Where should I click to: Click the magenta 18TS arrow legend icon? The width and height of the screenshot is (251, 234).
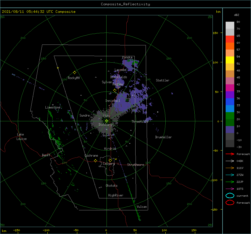click(x=230, y=189)
